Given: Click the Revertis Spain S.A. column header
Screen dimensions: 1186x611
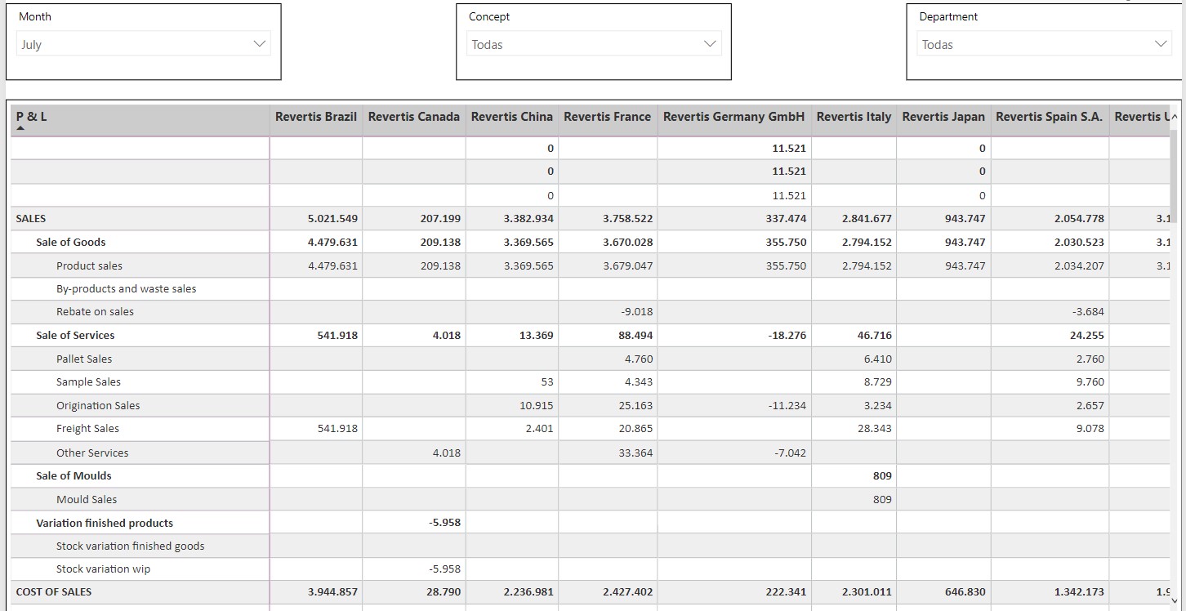Looking at the screenshot, I should pyautogui.click(x=1049, y=117).
